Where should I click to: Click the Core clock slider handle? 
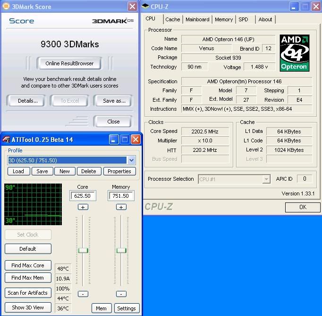point(83,250)
